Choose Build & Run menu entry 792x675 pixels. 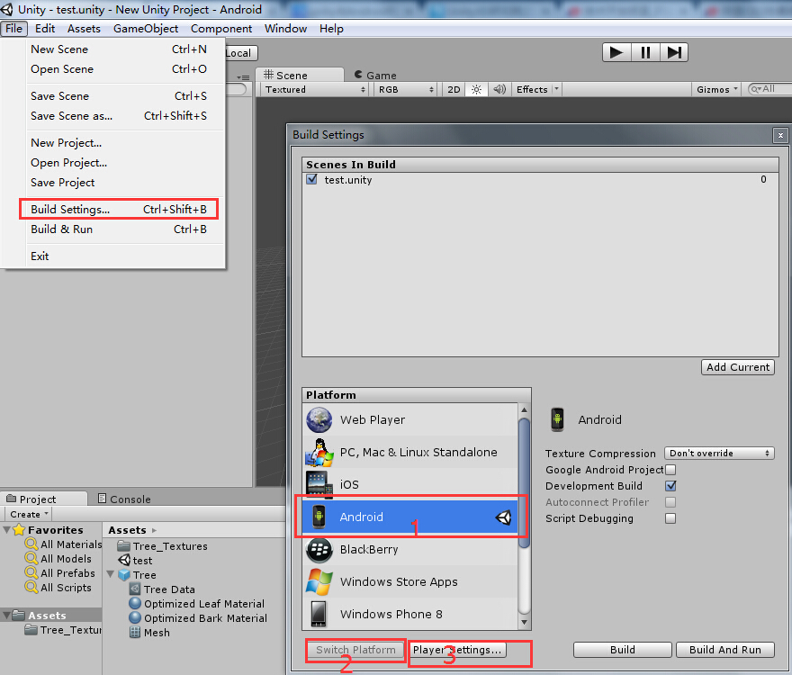point(119,229)
